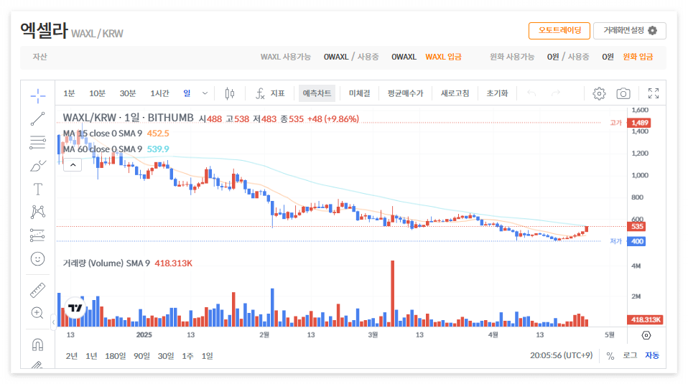The image size is (688, 384).
Task: Select the trend line drawing tool
Action: [38, 119]
